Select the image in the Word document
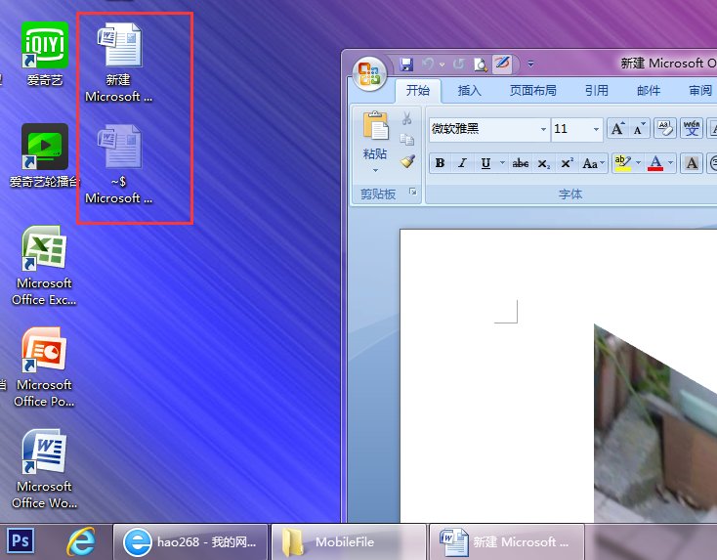The height and width of the screenshot is (560, 717). (x=655, y=423)
